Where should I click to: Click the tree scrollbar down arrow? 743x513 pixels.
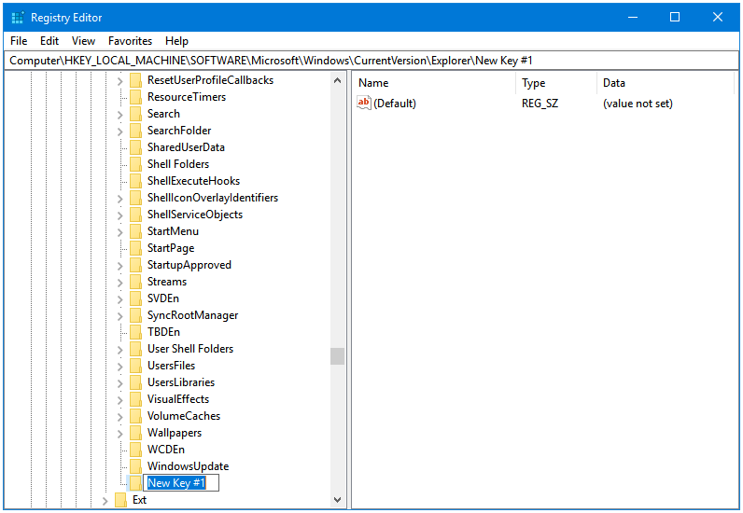click(x=337, y=500)
